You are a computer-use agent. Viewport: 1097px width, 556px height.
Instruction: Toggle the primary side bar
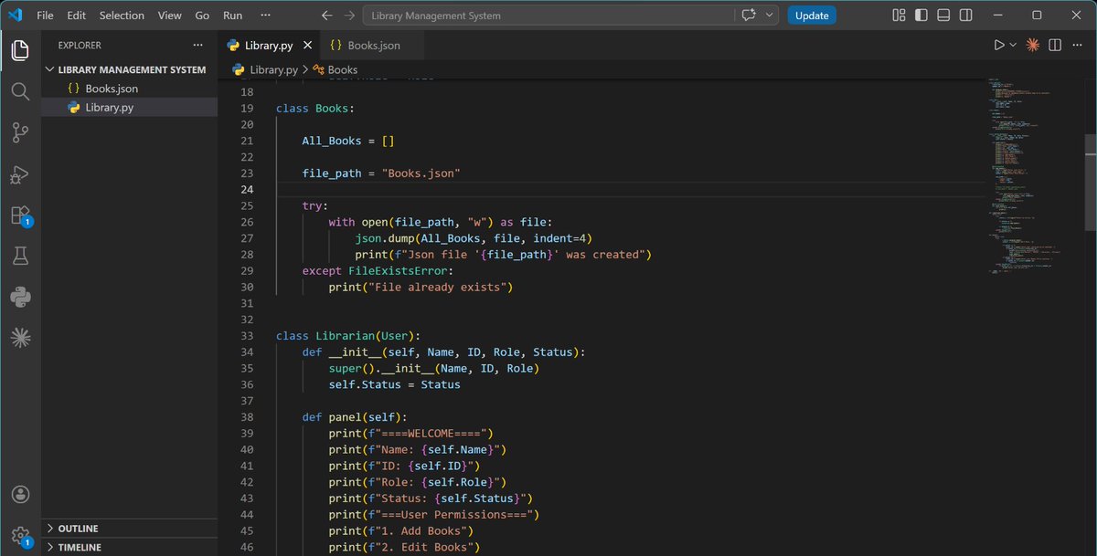pyautogui.click(x=921, y=16)
